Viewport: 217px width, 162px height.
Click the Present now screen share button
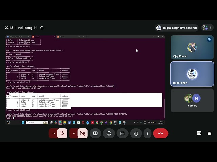95,133
